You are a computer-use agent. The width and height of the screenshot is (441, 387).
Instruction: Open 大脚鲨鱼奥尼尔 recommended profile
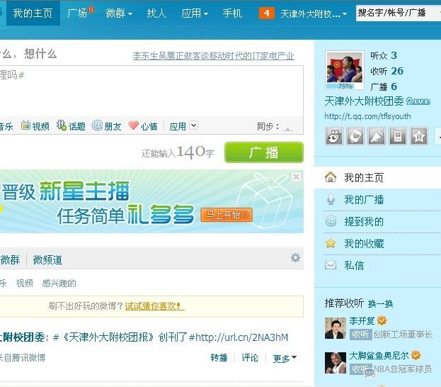(379, 355)
